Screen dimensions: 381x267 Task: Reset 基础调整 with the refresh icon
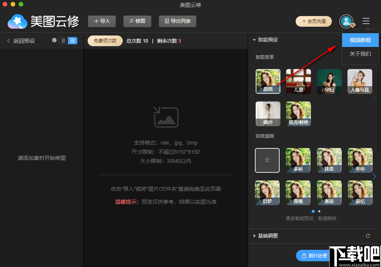click(x=368, y=236)
